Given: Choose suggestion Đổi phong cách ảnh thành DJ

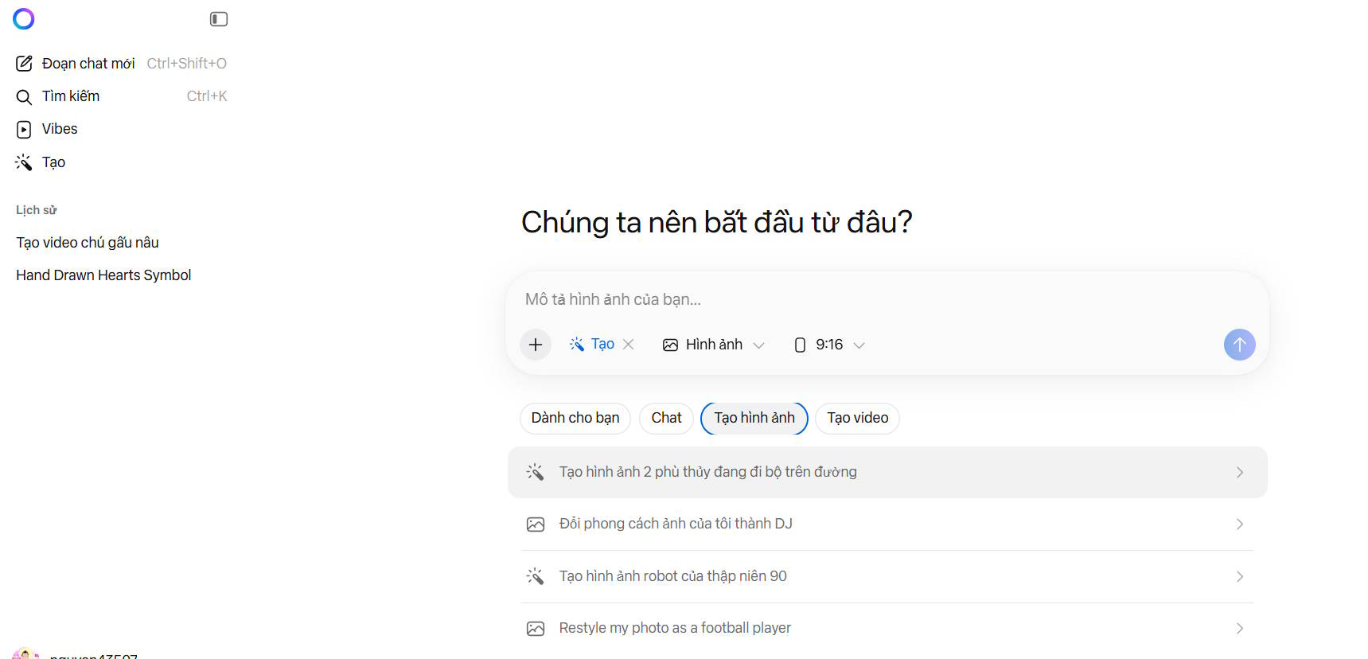Looking at the screenshot, I should (x=887, y=524).
